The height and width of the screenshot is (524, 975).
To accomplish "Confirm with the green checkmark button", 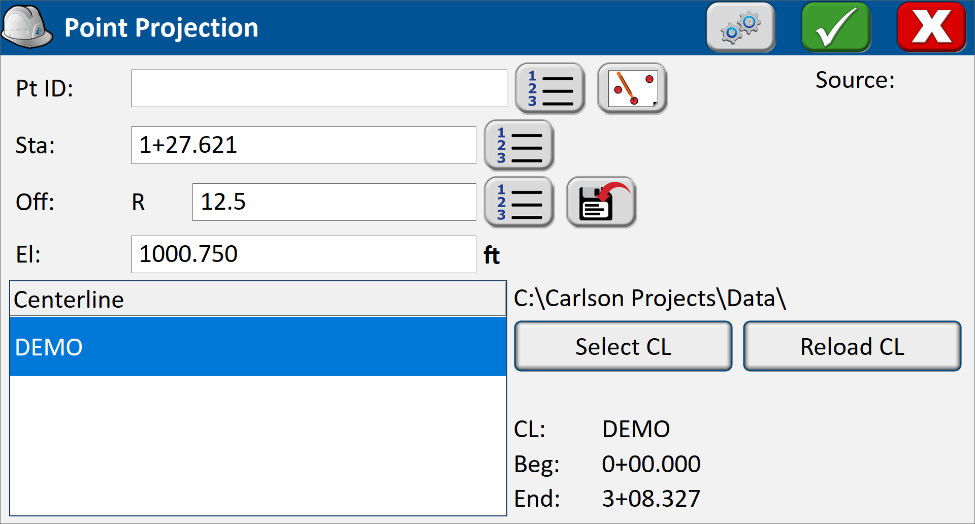I will click(x=836, y=27).
